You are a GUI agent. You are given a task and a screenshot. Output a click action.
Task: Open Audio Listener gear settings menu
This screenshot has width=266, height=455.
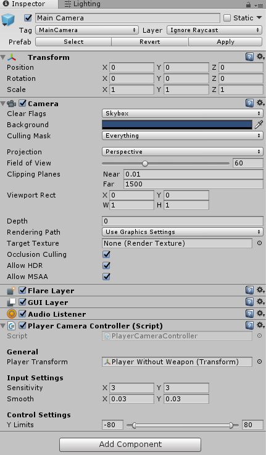(260, 314)
